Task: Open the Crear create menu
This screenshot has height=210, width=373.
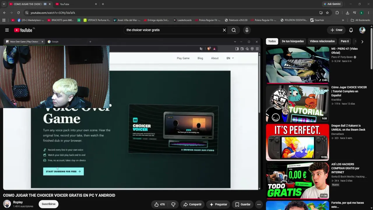Action: pyautogui.click(x=337, y=30)
